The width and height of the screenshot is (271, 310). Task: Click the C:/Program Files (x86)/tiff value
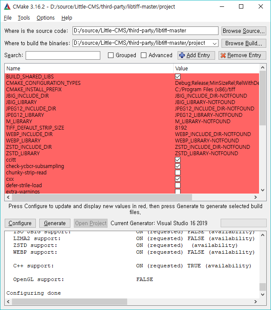coord(205,90)
